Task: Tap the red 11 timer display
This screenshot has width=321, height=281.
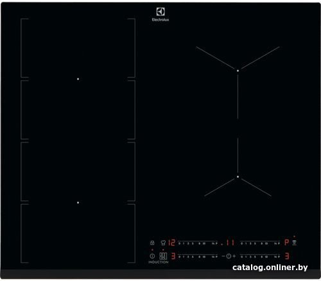Action: point(230,243)
